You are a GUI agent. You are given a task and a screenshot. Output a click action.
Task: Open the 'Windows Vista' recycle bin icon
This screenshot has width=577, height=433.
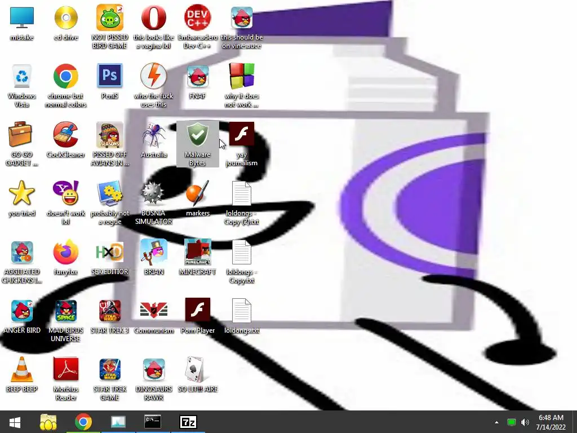tap(22, 76)
